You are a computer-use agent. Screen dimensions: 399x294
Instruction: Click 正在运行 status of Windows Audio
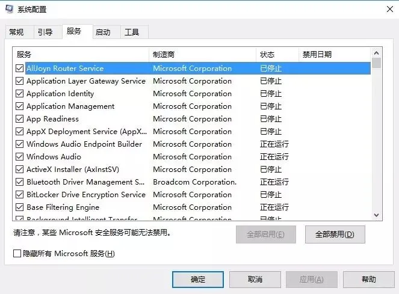274,157
